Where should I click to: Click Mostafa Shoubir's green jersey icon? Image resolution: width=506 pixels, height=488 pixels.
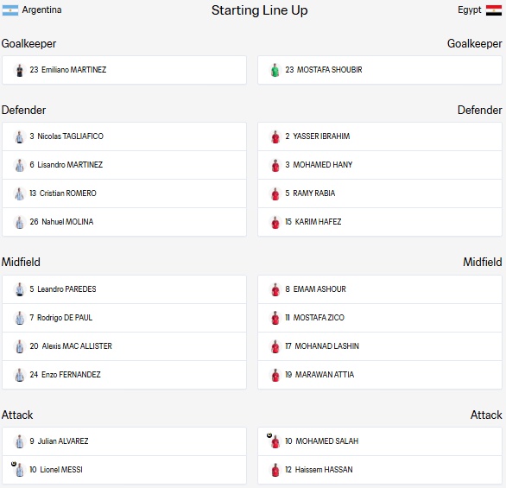click(x=275, y=70)
